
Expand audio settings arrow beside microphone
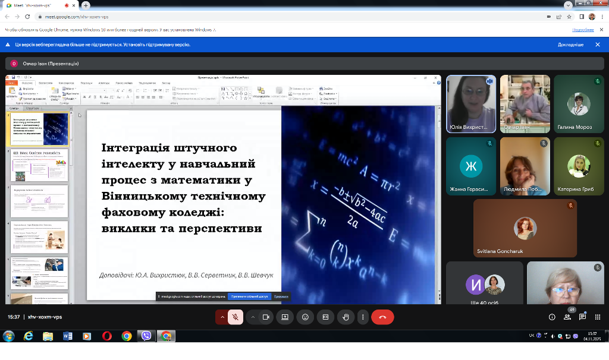(222, 317)
